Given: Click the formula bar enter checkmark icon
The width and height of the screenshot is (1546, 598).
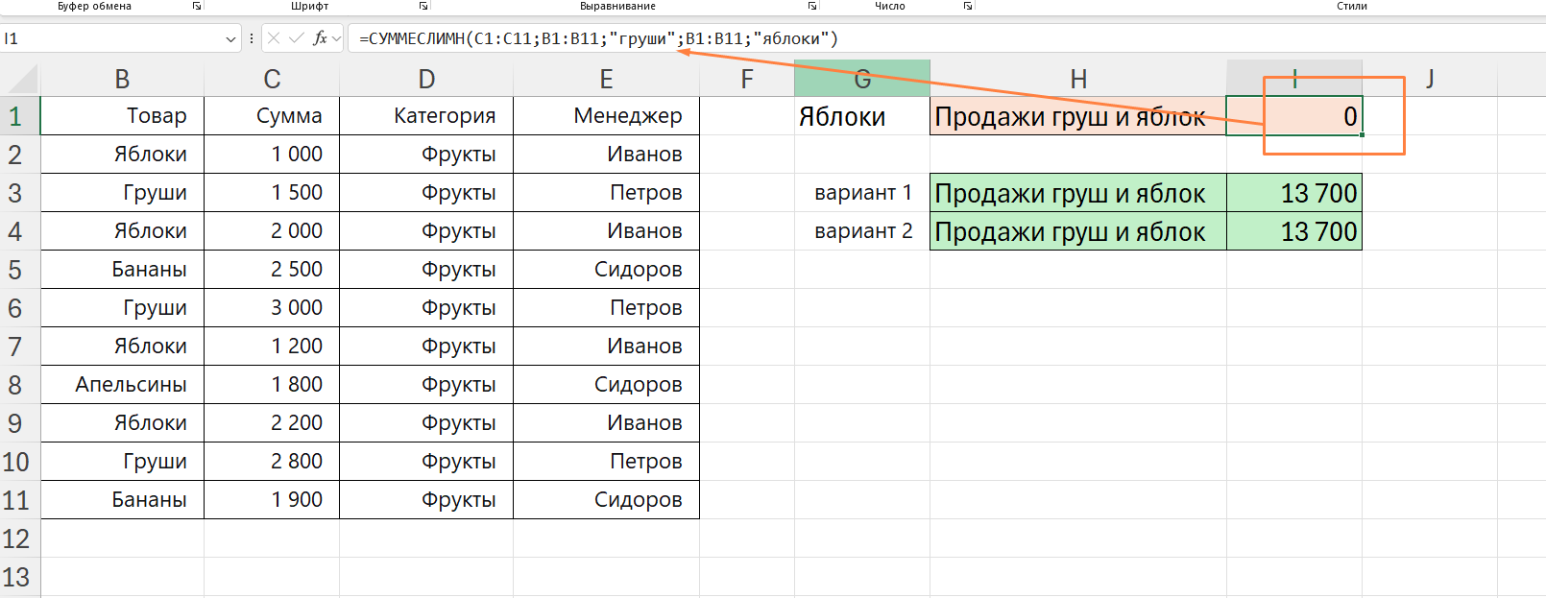Looking at the screenshot, I should click(297, 38).
